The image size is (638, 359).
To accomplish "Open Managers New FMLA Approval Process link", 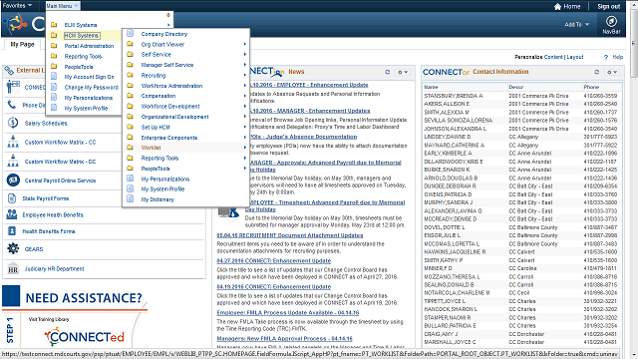I will tap(284, 339).
